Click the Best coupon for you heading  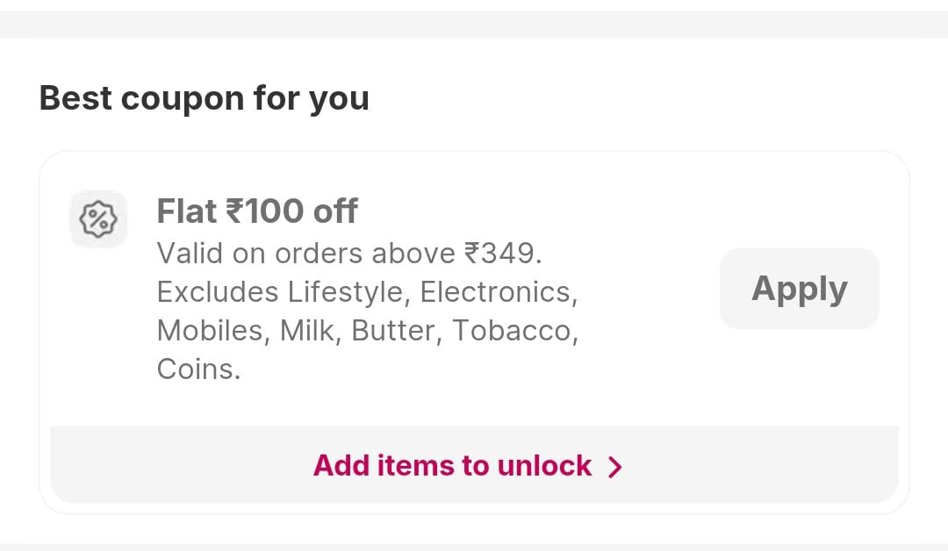[x=204, y=97]
